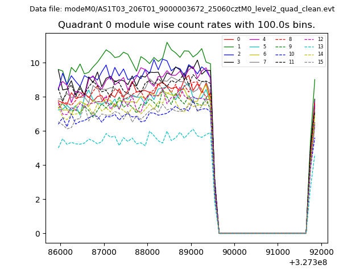Click the plot title about Quadrant 0 count rates

187,25
